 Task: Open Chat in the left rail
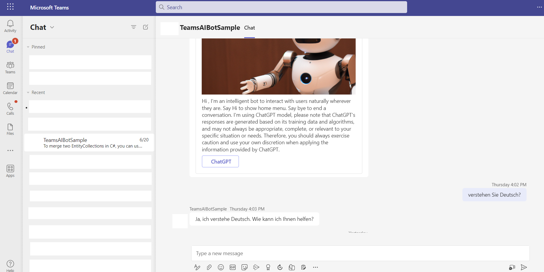point(10,47)
